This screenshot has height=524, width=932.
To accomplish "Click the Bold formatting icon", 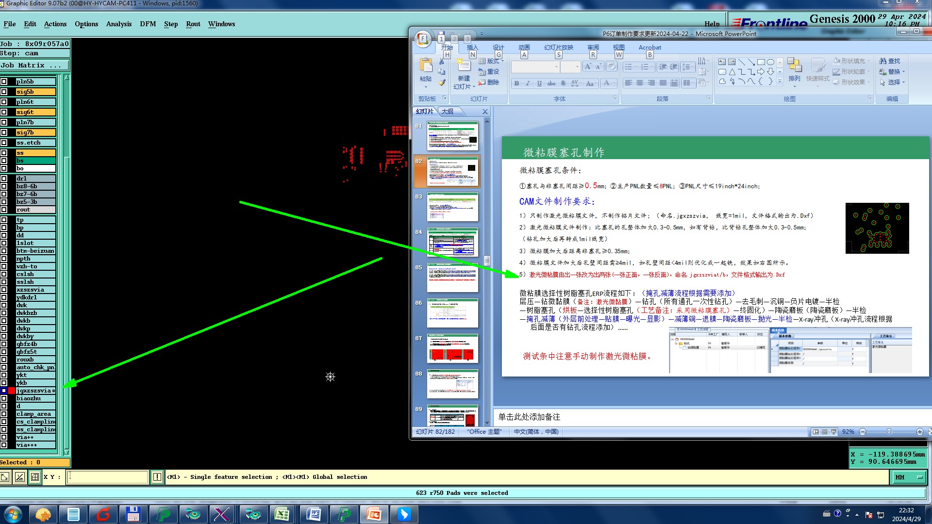I will [516, 83].
